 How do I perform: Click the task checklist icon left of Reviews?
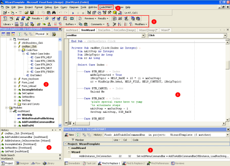coord(80,18)
